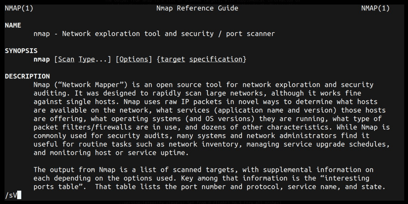
Task: Click the word "uptime" ending the first paragraph
Action: point(173,153)
